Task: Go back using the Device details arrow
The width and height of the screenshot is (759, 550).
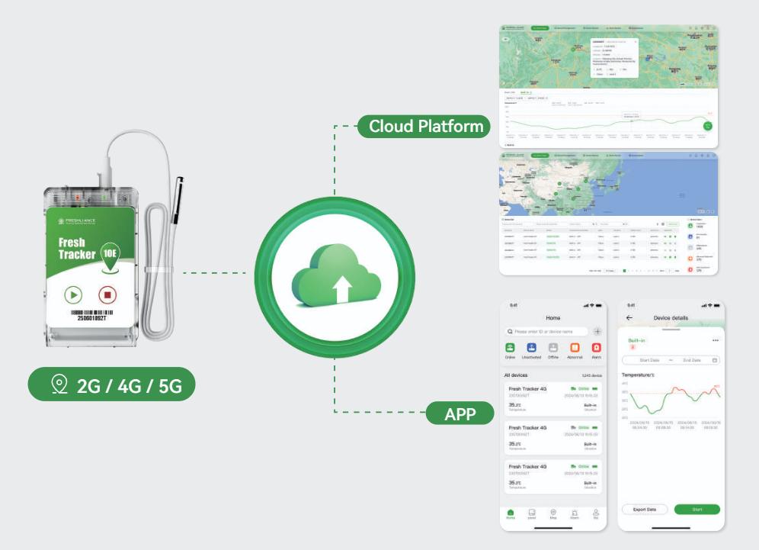Action: tap(629, 318)
